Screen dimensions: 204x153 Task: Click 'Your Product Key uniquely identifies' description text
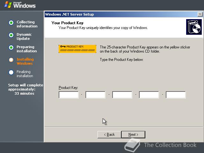(103, 28)
